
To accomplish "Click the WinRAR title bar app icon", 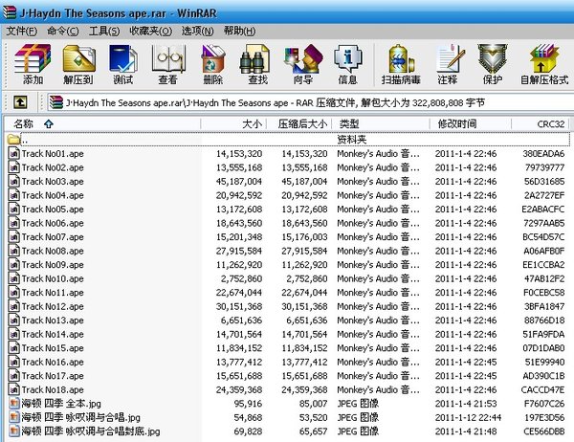I will tap(10, 12).
